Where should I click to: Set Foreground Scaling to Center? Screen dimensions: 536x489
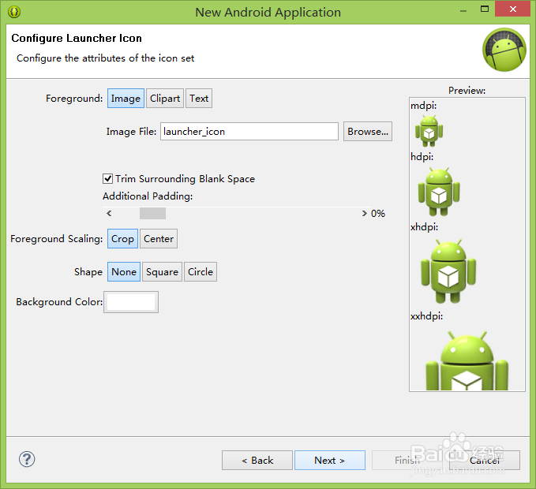(x=159, y=239)
